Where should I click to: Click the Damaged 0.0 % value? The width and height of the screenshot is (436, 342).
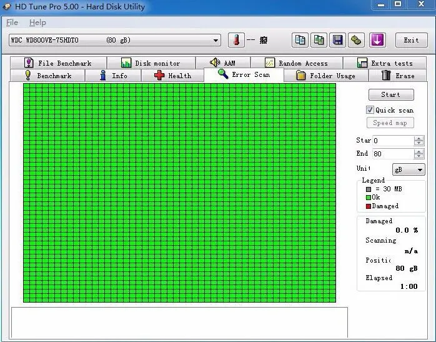click(407, 230)
